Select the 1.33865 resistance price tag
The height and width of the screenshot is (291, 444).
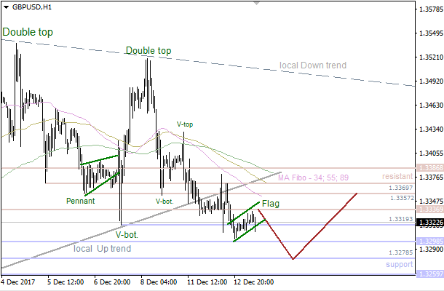pyautogui.click(x=428, y=167)
